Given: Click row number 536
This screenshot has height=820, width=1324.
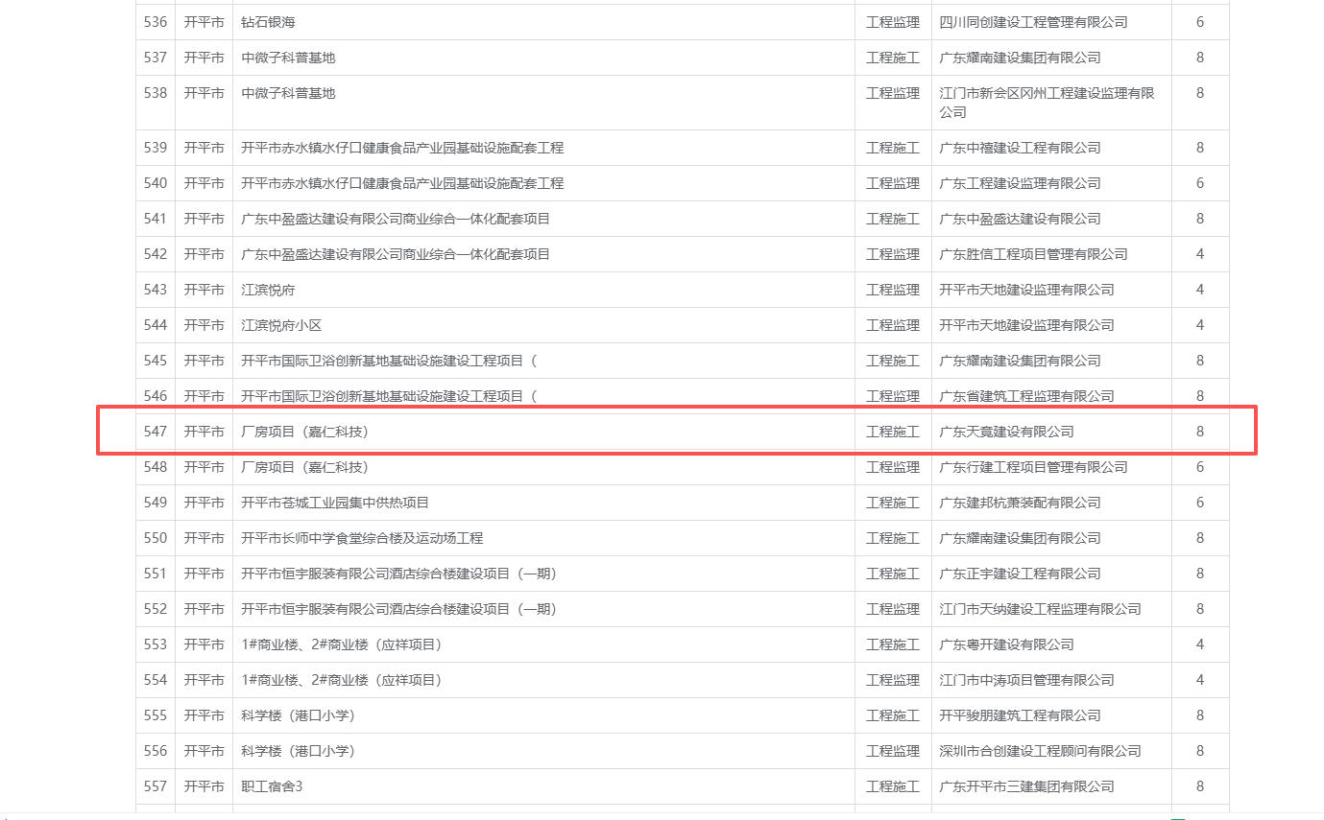Looking at the screenshot, I should (156, 22).
